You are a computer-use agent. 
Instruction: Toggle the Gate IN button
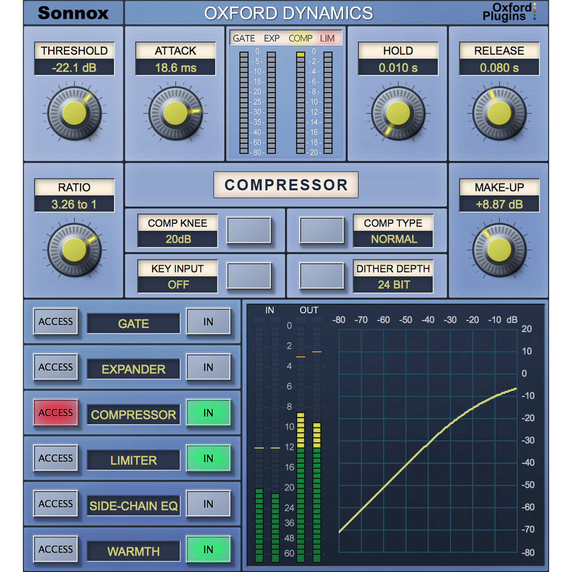[208, 322]
